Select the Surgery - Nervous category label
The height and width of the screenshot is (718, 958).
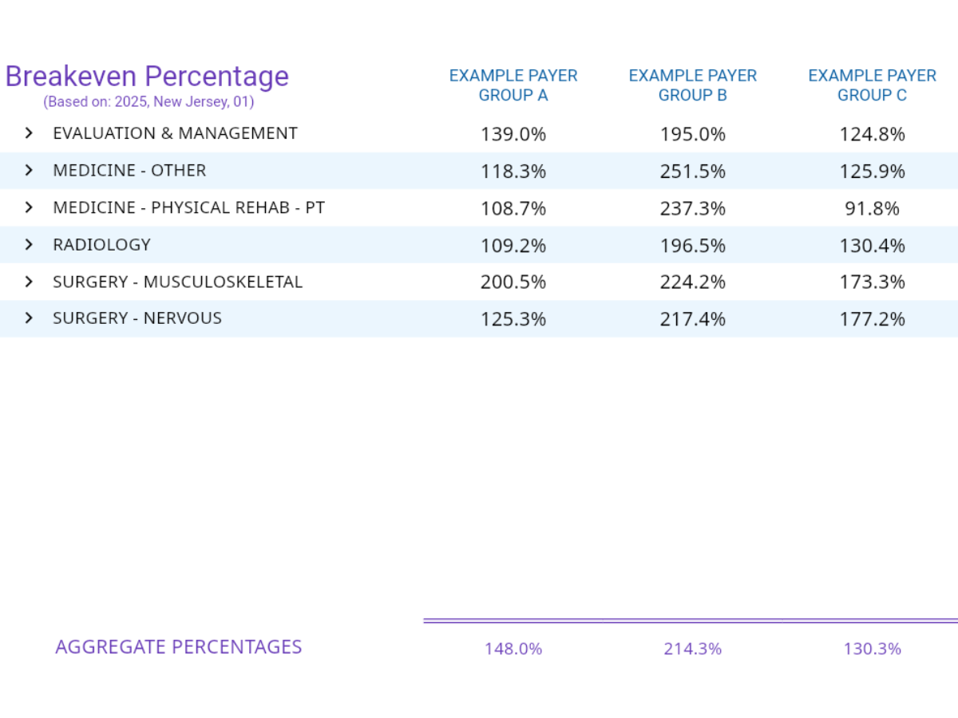point(137,318)
